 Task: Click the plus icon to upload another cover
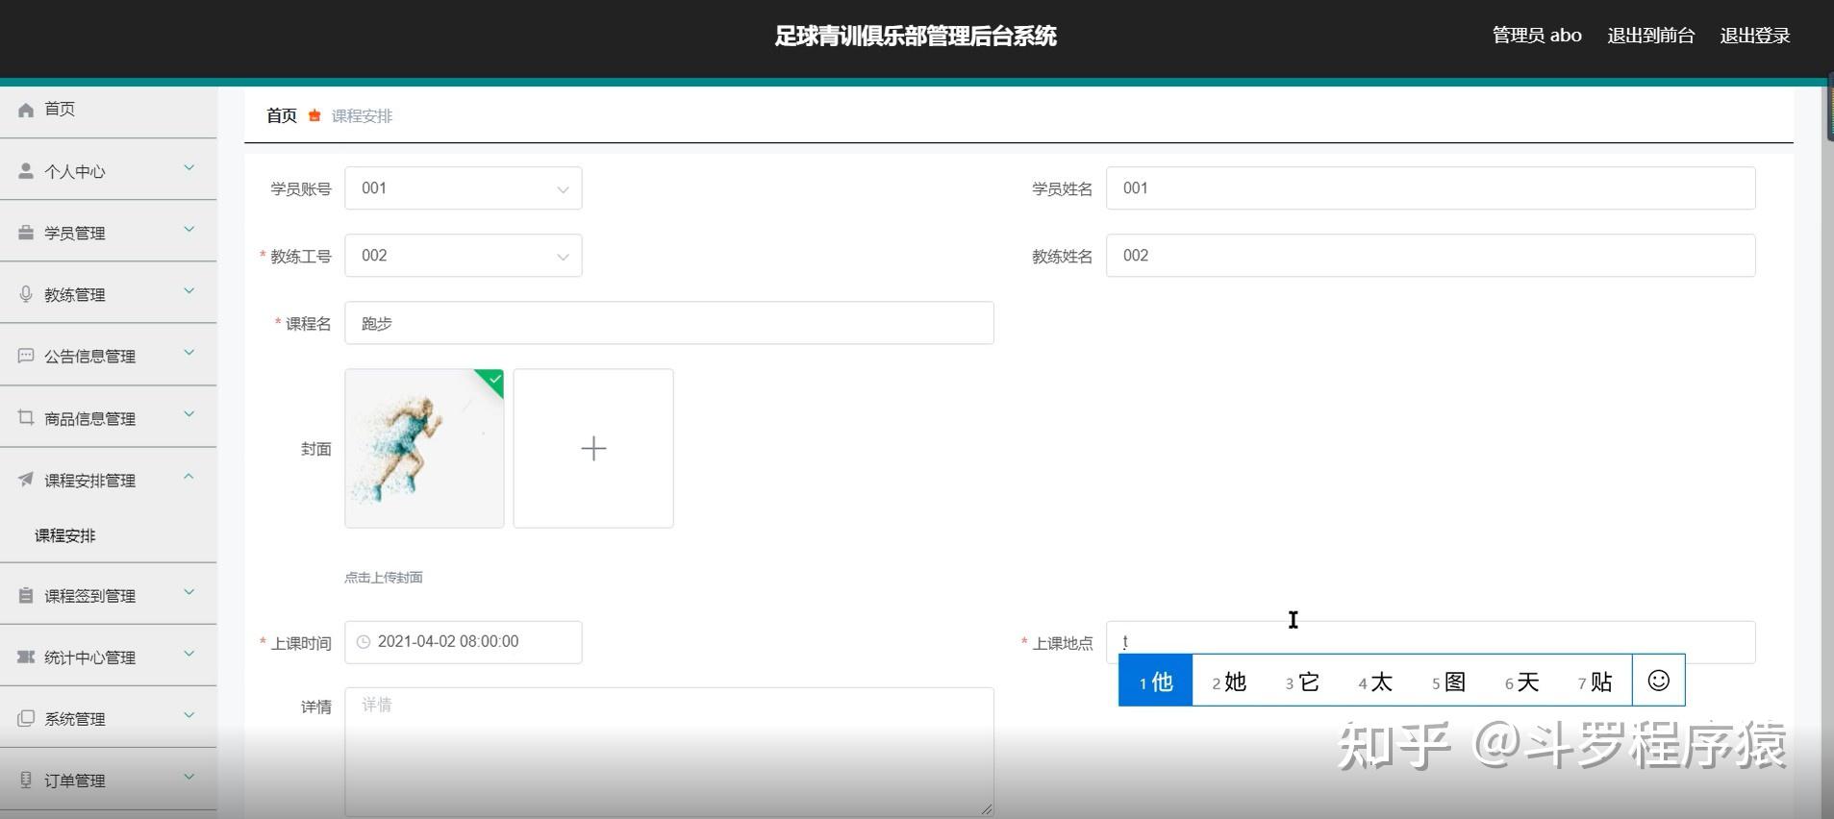point(593,448)
